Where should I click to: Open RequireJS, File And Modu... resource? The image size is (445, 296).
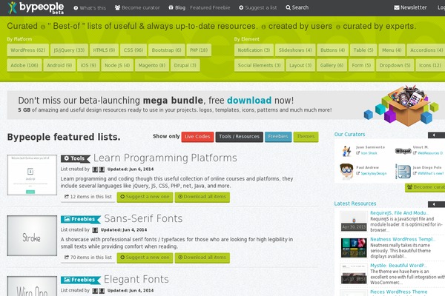[x=399, y=213]
